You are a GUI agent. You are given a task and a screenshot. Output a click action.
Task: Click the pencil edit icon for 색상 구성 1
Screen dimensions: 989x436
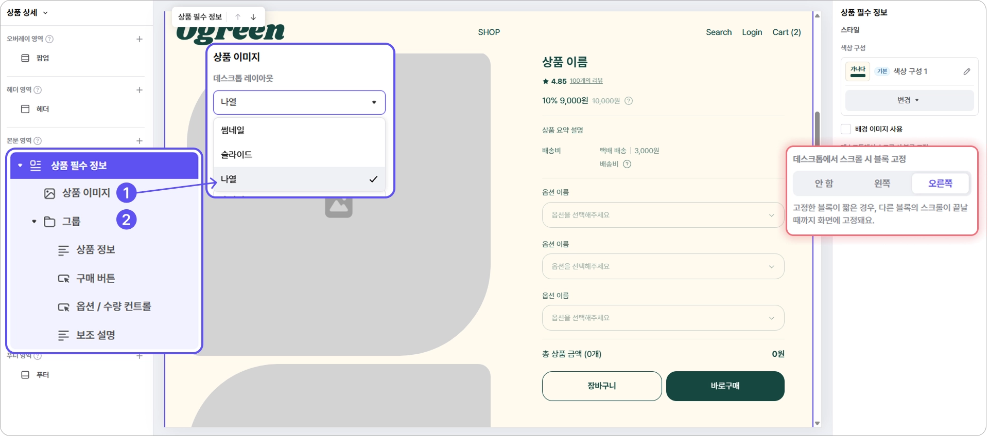click(x=966, y=71)
